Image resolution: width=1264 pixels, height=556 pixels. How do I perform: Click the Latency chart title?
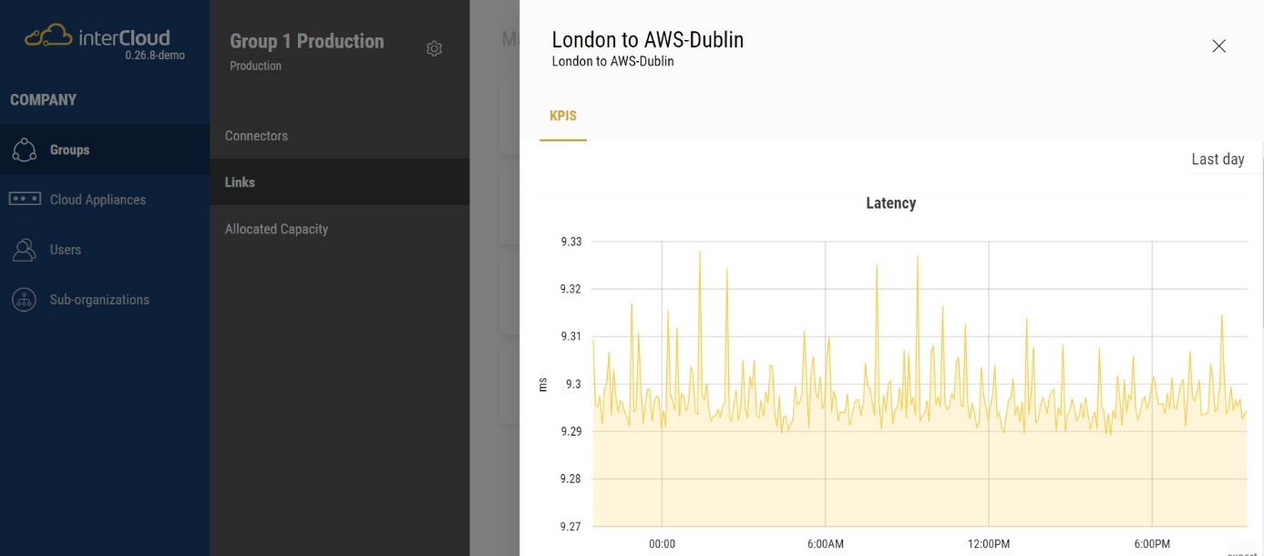(890, 203)
